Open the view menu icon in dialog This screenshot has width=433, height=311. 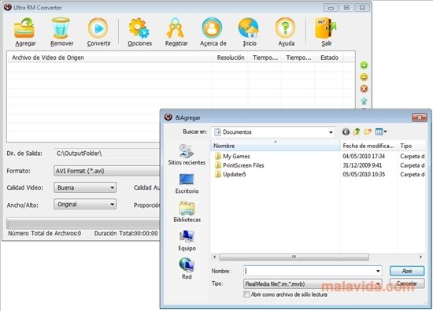click(x=381, y=131)
